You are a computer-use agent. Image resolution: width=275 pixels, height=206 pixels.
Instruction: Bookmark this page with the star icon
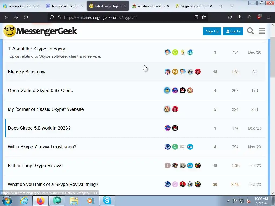204,17
